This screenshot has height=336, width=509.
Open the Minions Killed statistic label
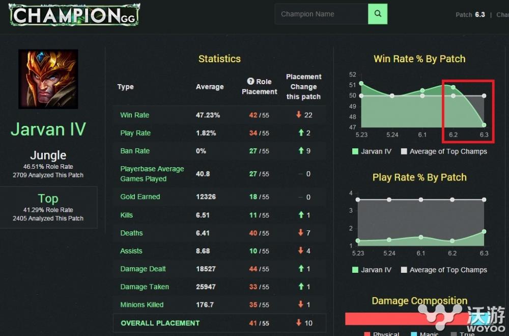(142, 305)
